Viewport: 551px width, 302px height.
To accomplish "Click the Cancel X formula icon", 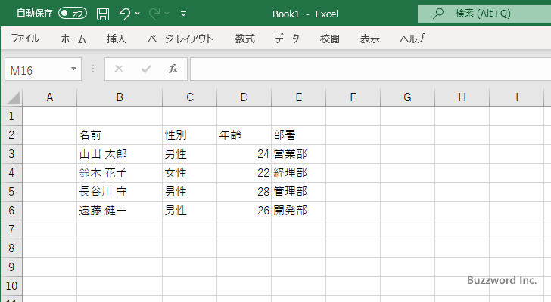I will 119,69.
